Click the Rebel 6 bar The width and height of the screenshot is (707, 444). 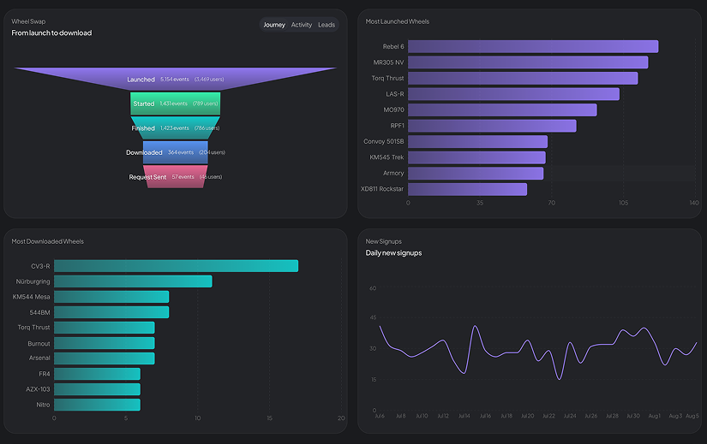(x=533, y=46)
